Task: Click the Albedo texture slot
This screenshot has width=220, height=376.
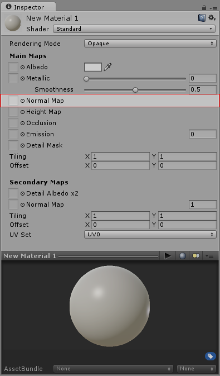Action: tap(13, 67)
